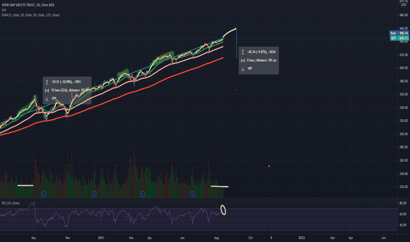The width and height of the screenshot is (410, 242).
Task: Click the 2022 label on the time axis
Action: [301, 238]
